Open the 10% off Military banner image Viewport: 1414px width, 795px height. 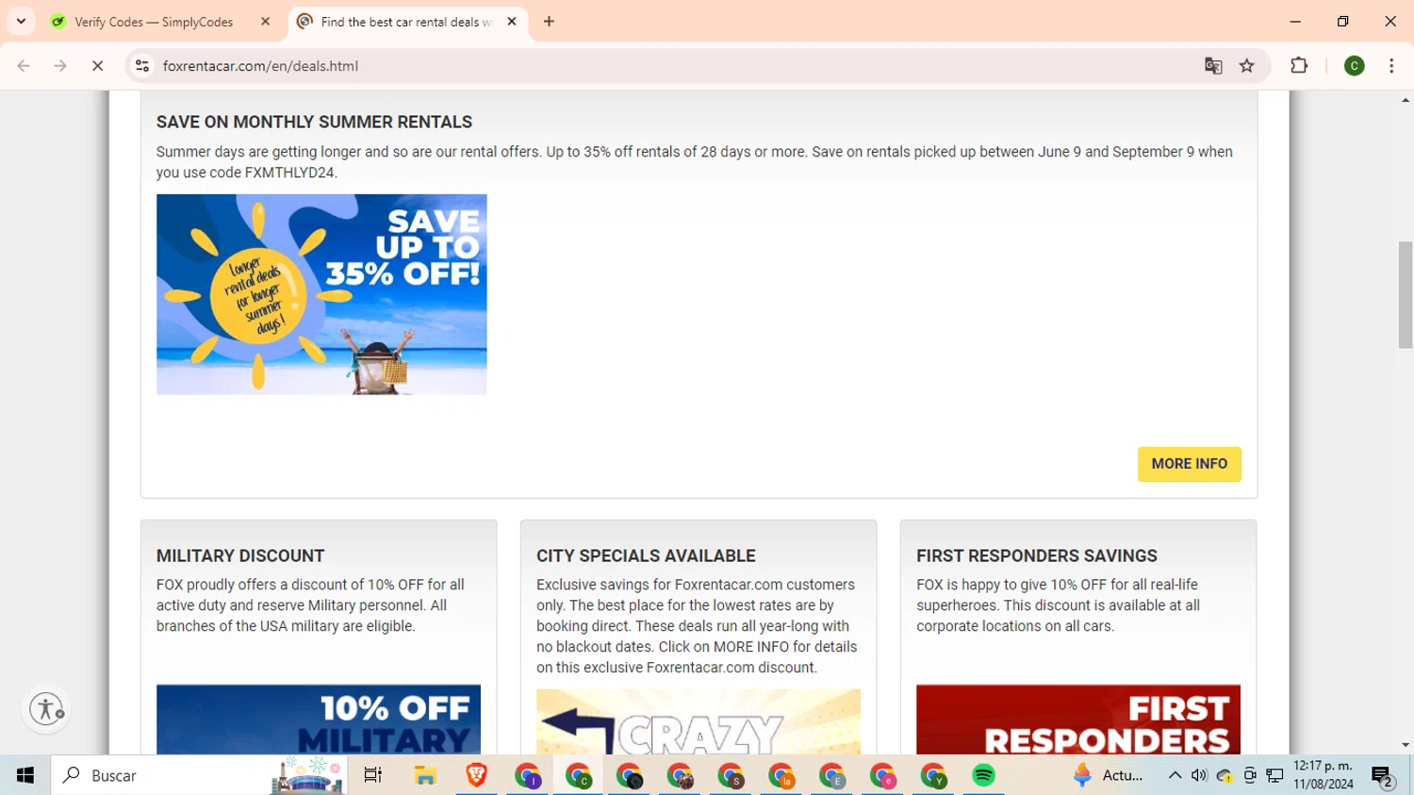319,720
